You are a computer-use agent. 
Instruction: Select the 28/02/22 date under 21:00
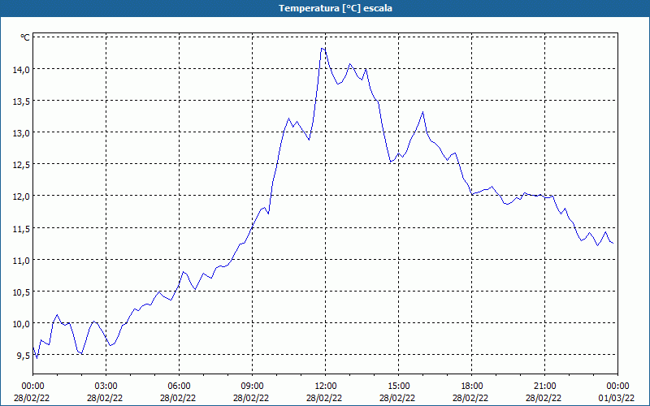[544, 398]
